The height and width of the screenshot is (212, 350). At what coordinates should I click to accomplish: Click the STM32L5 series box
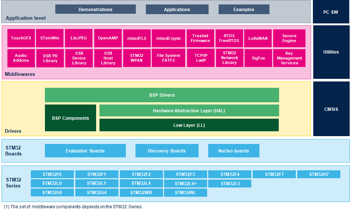(x=230, y=184)
